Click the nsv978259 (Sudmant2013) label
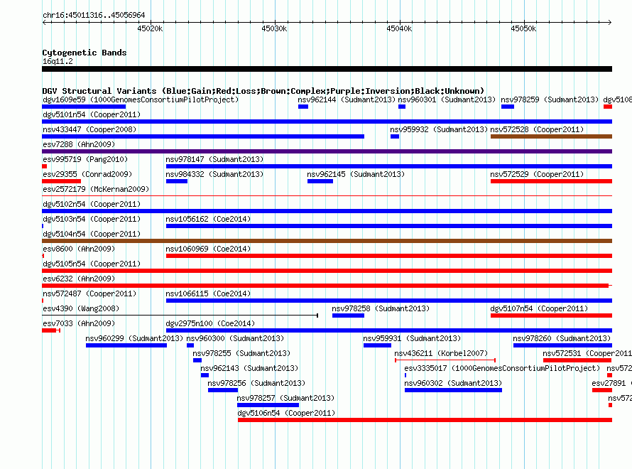Image resolution: width=632 pixels, height=469 pixels. coord(550,99)
